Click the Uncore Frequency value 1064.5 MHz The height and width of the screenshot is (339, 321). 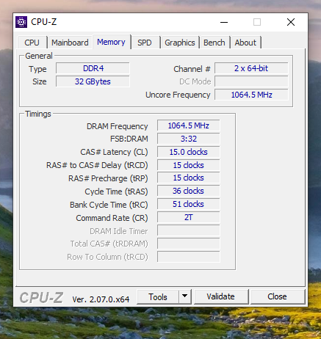[x=251, y=95]
